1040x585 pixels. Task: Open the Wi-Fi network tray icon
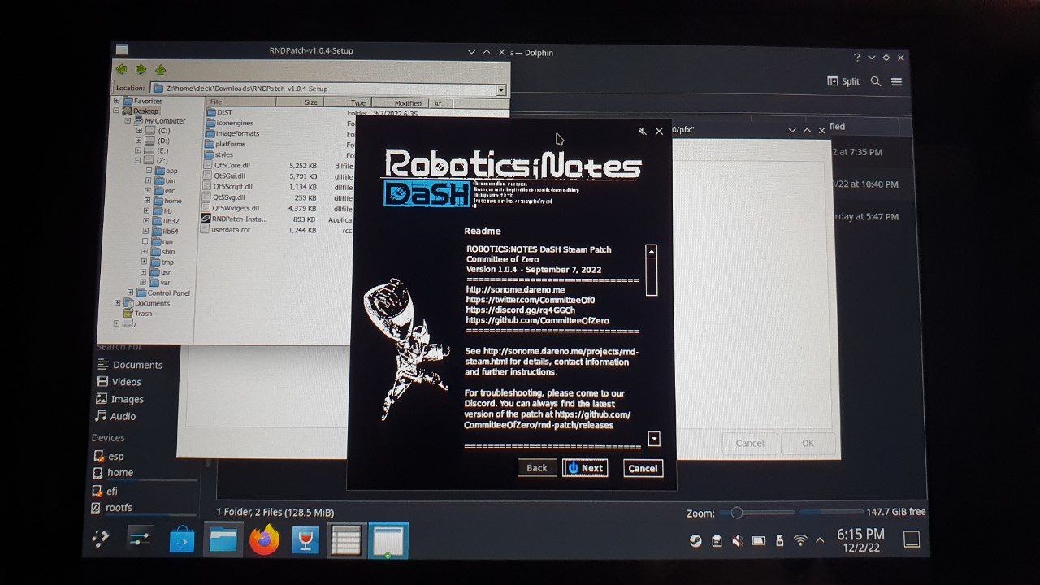800,540
